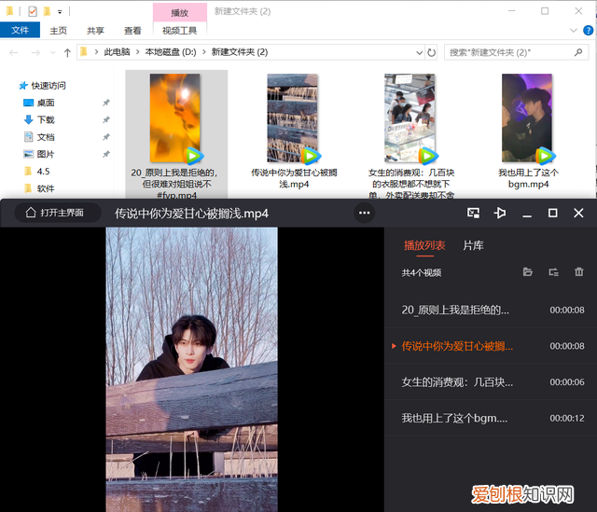Image resolution: width=597 pixels, height=512 pixels.
Task: Click the magnifier search icon in Explorer
Action: point(578,52)
